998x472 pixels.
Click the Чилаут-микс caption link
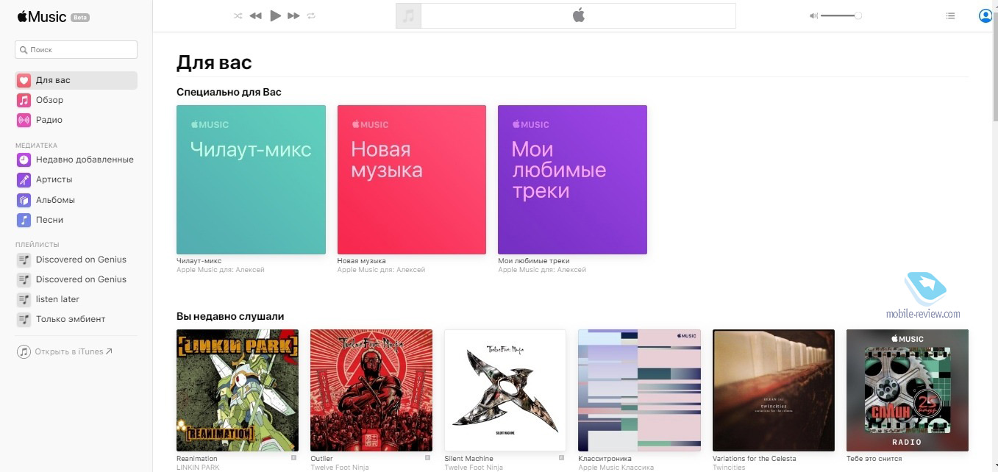[x=199, y=261]
